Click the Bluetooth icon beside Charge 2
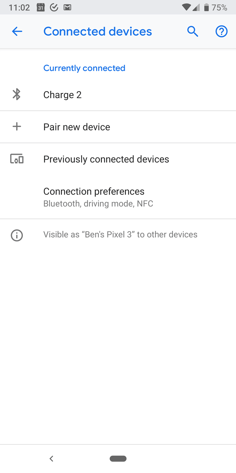 click(x=17, y=95)
